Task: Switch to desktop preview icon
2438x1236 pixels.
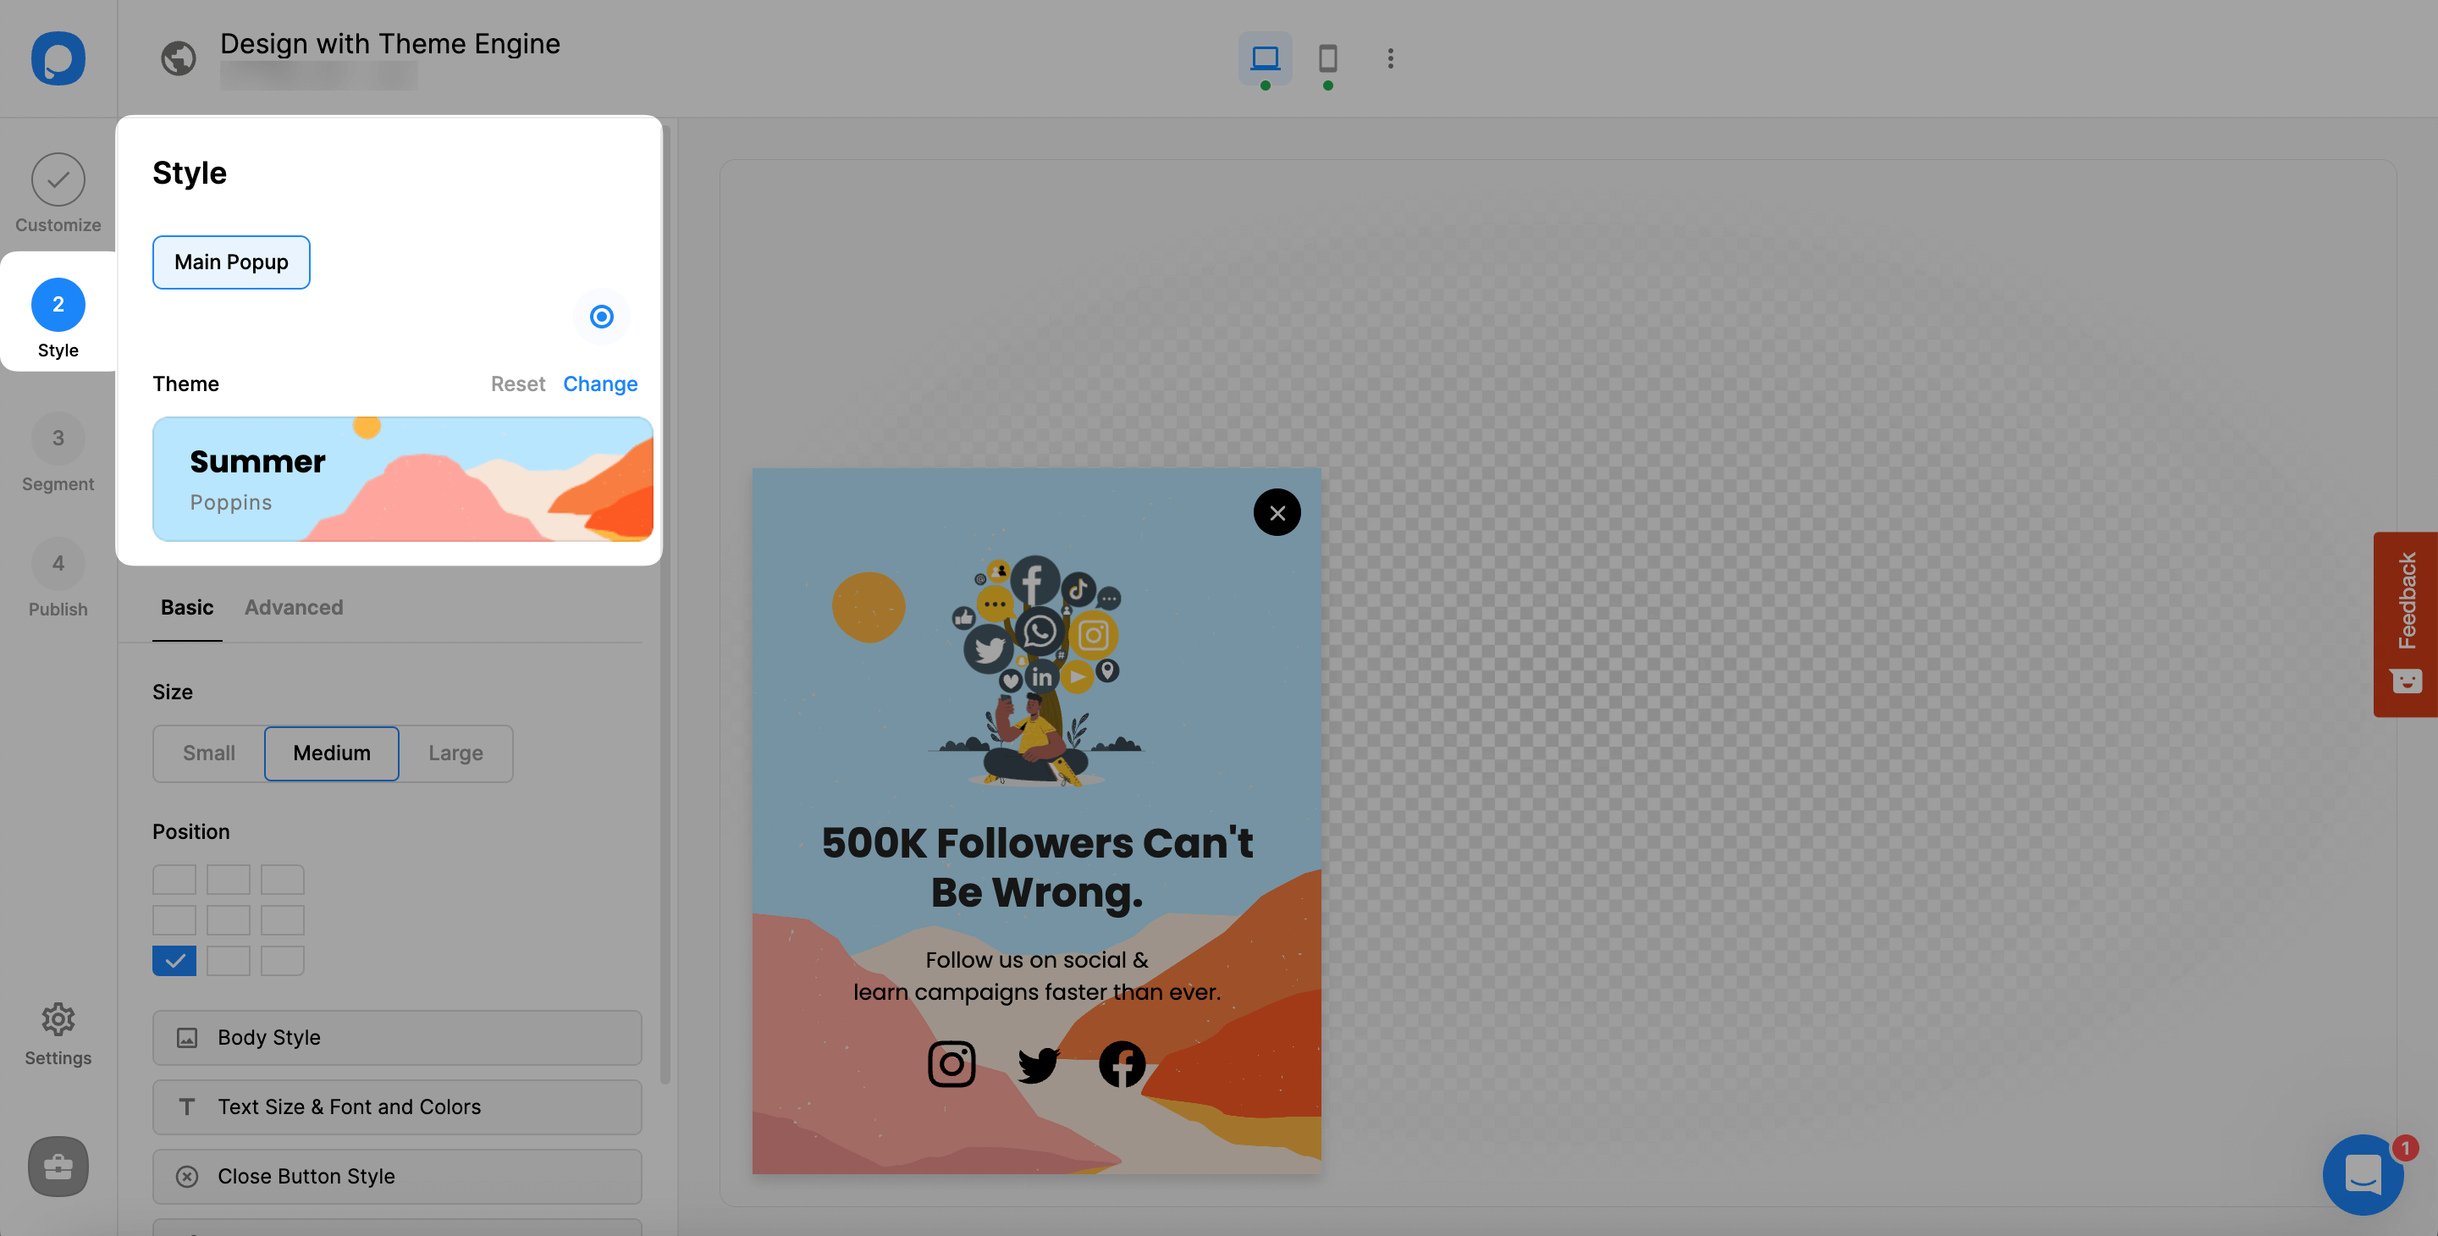Action: coord(1265,58)
